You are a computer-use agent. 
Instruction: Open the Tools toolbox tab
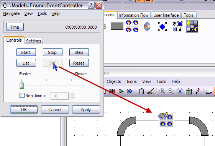(x=189, y=15)
